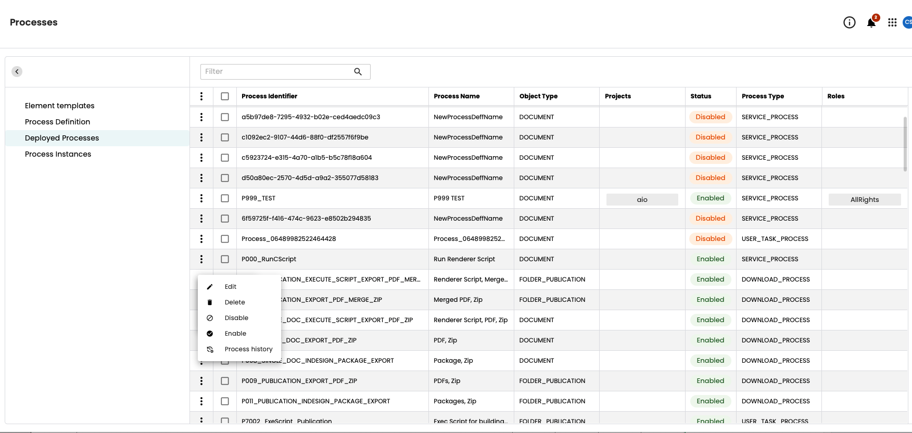Click Disabled status of a5b97de8 row

(711, 117)
